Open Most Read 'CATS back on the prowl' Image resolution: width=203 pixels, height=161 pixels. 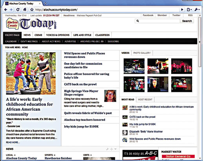[142, 117]
